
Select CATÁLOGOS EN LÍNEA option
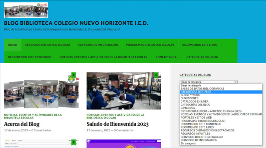(x=221, y=102)
